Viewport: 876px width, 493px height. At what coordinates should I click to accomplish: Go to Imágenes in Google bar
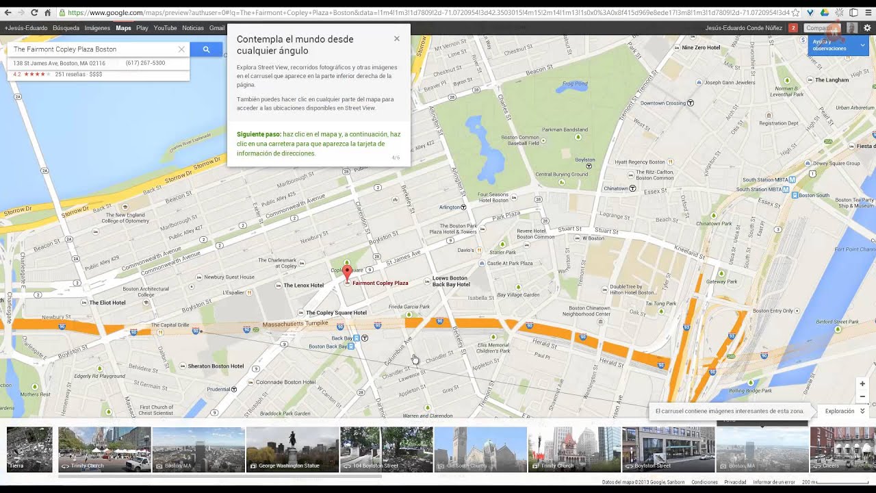[97, 28]
